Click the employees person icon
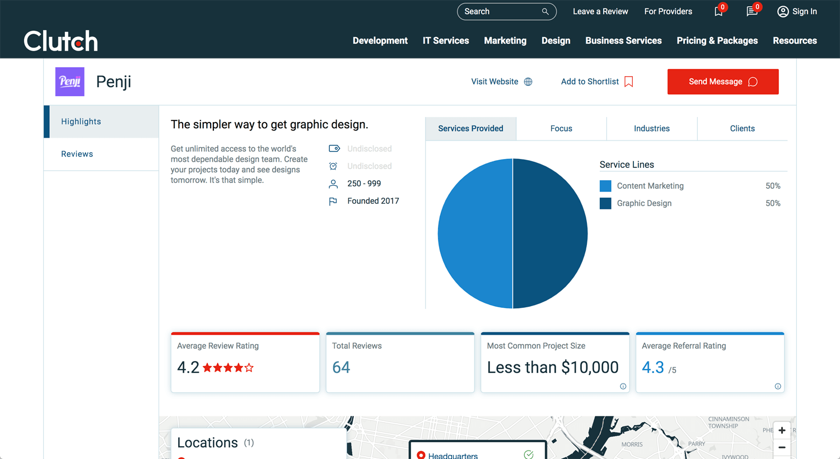This screenshot has width=840, height=459. (x=333, y=184)
